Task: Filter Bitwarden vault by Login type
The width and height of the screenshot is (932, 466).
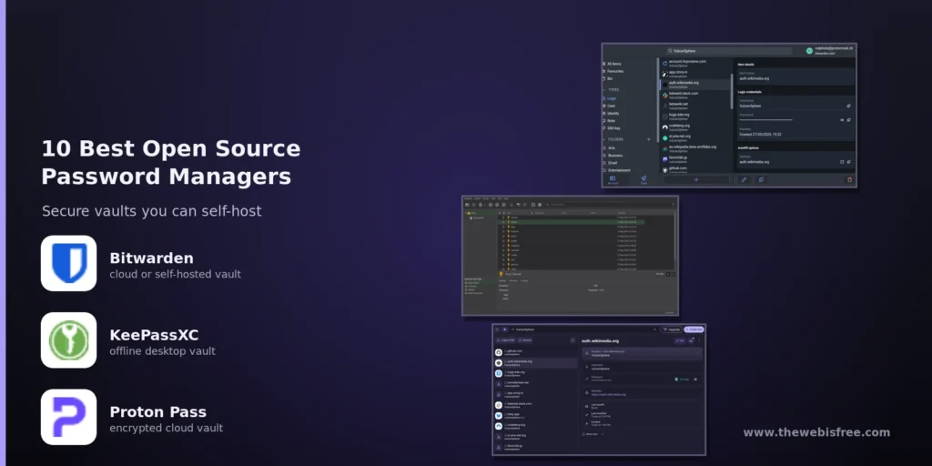Action: pyautogui.click(x=609, y=98)
